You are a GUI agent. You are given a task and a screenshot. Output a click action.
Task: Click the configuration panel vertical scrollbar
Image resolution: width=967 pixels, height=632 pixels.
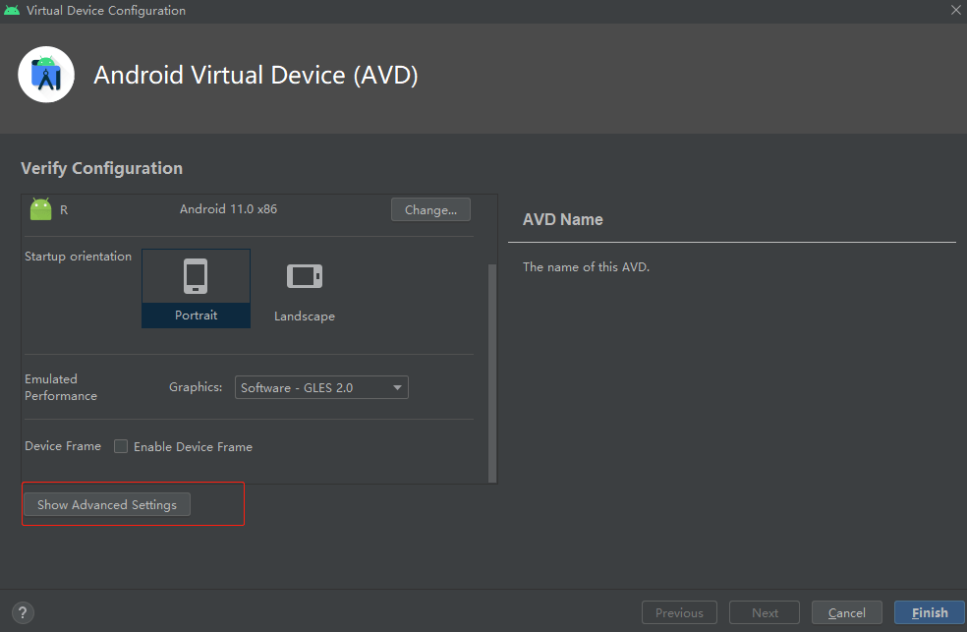click(x=492, y=373)
